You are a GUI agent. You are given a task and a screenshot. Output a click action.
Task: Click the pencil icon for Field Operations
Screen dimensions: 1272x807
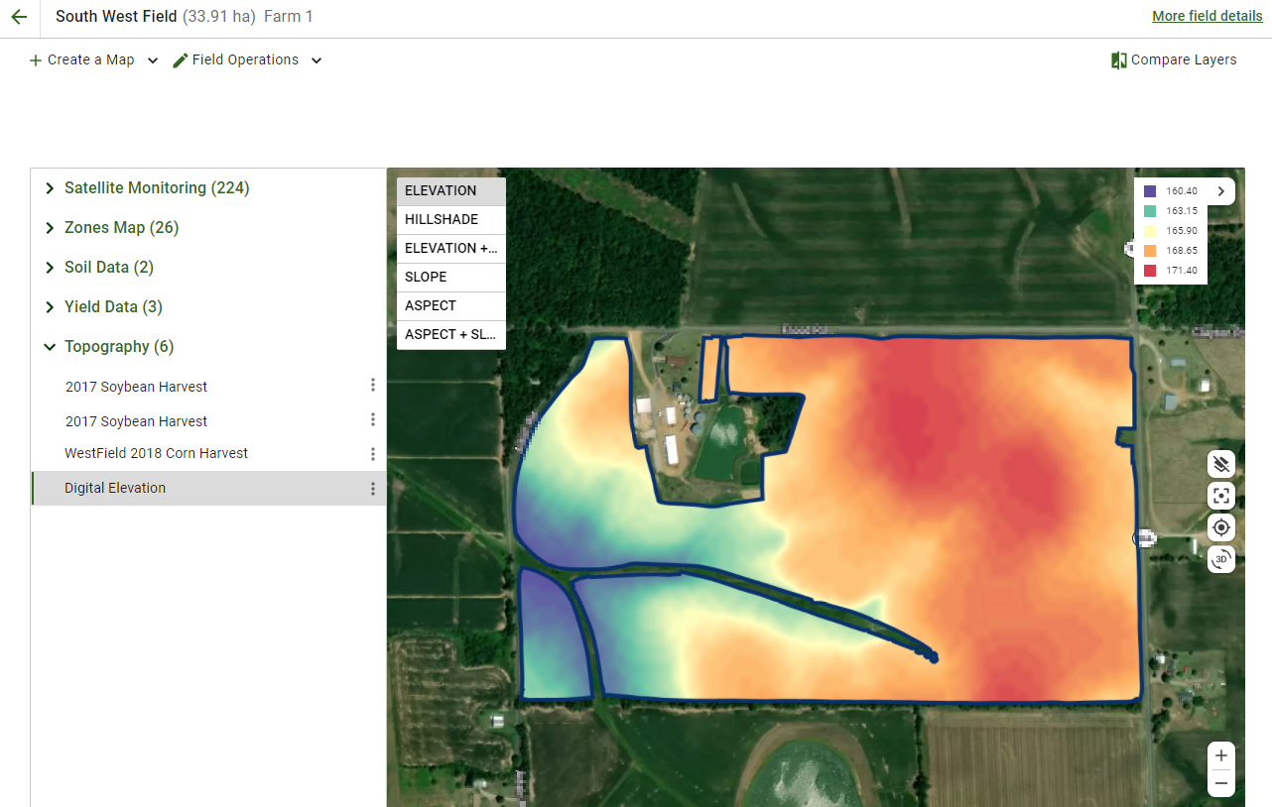tap(180, 60)
